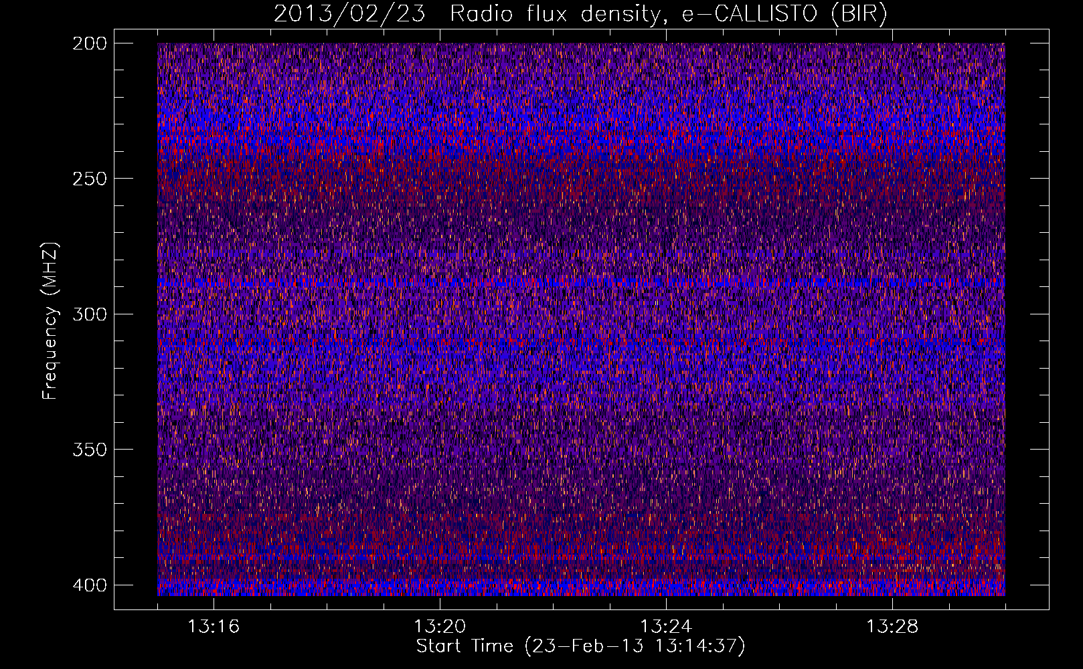The image size is (1083, 669).
Task: Click the '13:16' time axis label
Action: coord(214,627)
